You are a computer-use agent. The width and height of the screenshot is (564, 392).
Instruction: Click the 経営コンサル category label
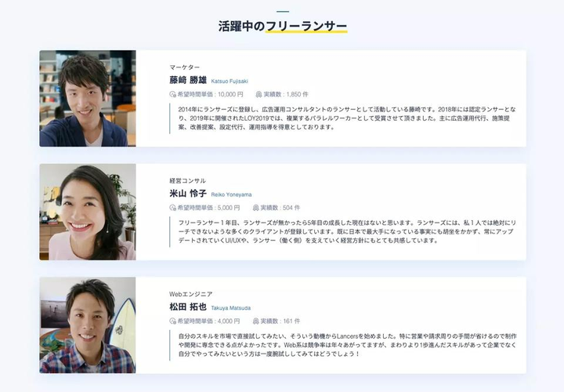click(188, 180)
